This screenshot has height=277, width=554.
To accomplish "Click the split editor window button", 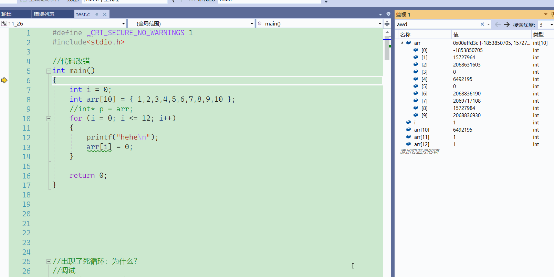I will tap(387, 23).
